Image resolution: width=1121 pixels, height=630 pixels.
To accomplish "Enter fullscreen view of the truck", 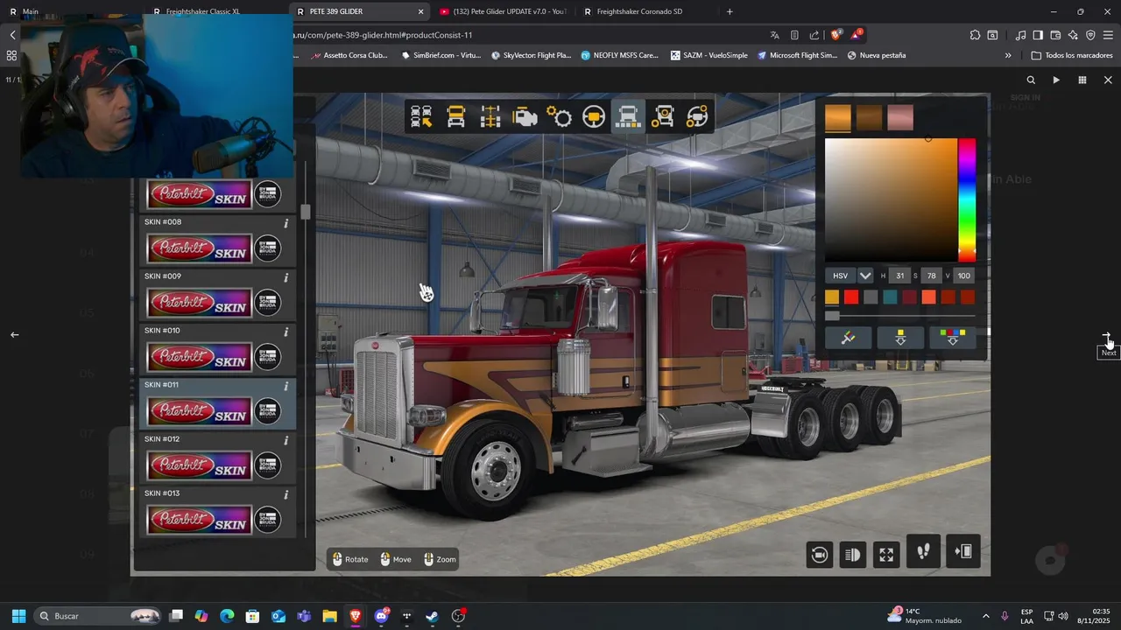I will (x=886, y=554).
